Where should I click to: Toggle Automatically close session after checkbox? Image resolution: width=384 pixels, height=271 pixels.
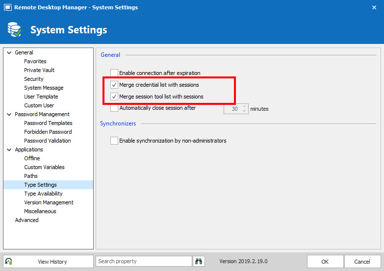click(x=114, y=108)
